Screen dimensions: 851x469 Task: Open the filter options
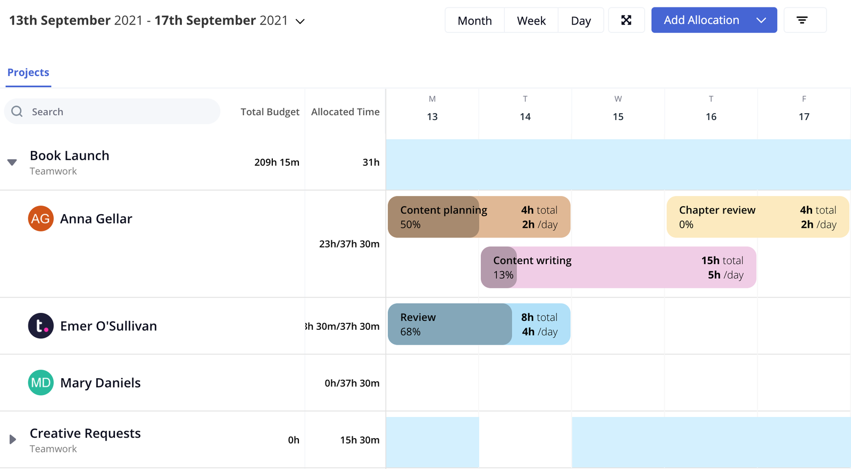[804, 20]
